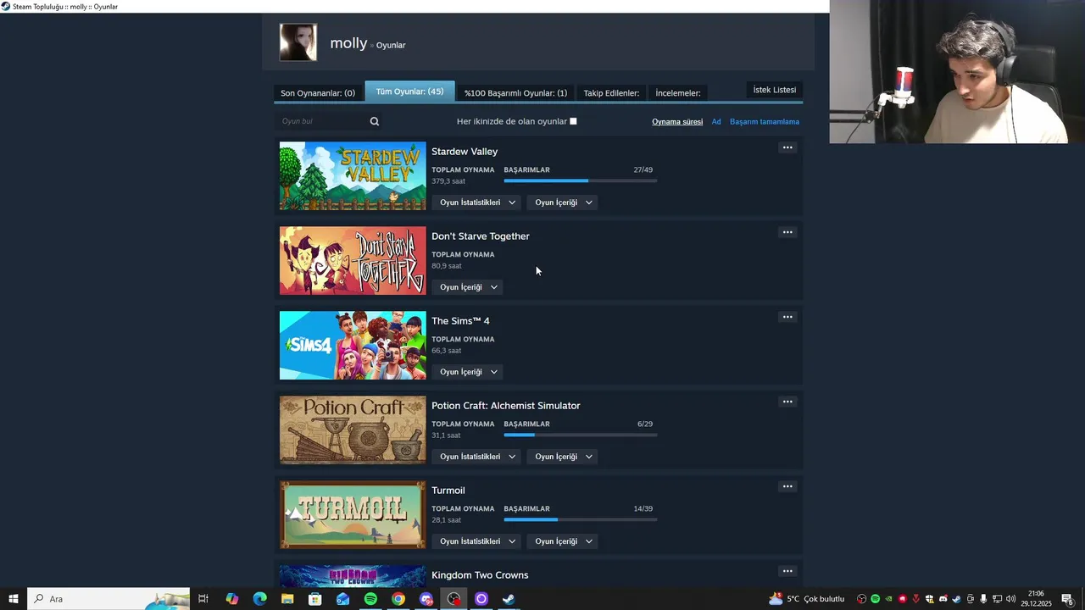Open Microsoft Store from the taskbar

coord(314,599)
